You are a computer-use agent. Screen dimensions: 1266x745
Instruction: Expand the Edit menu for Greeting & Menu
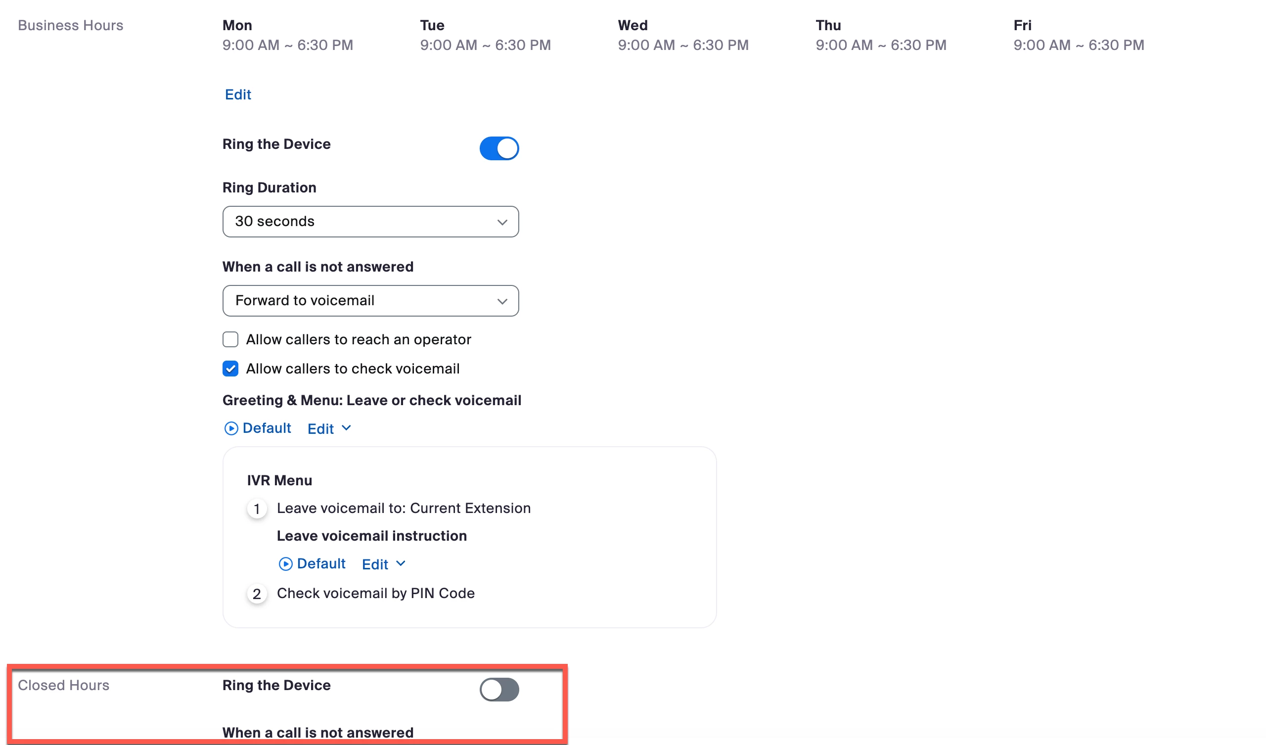(329, 429)
